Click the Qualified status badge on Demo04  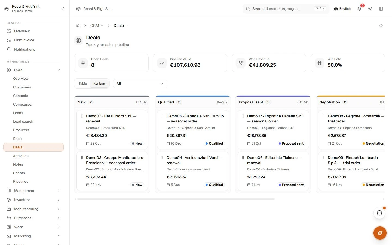tap(214, 185)
